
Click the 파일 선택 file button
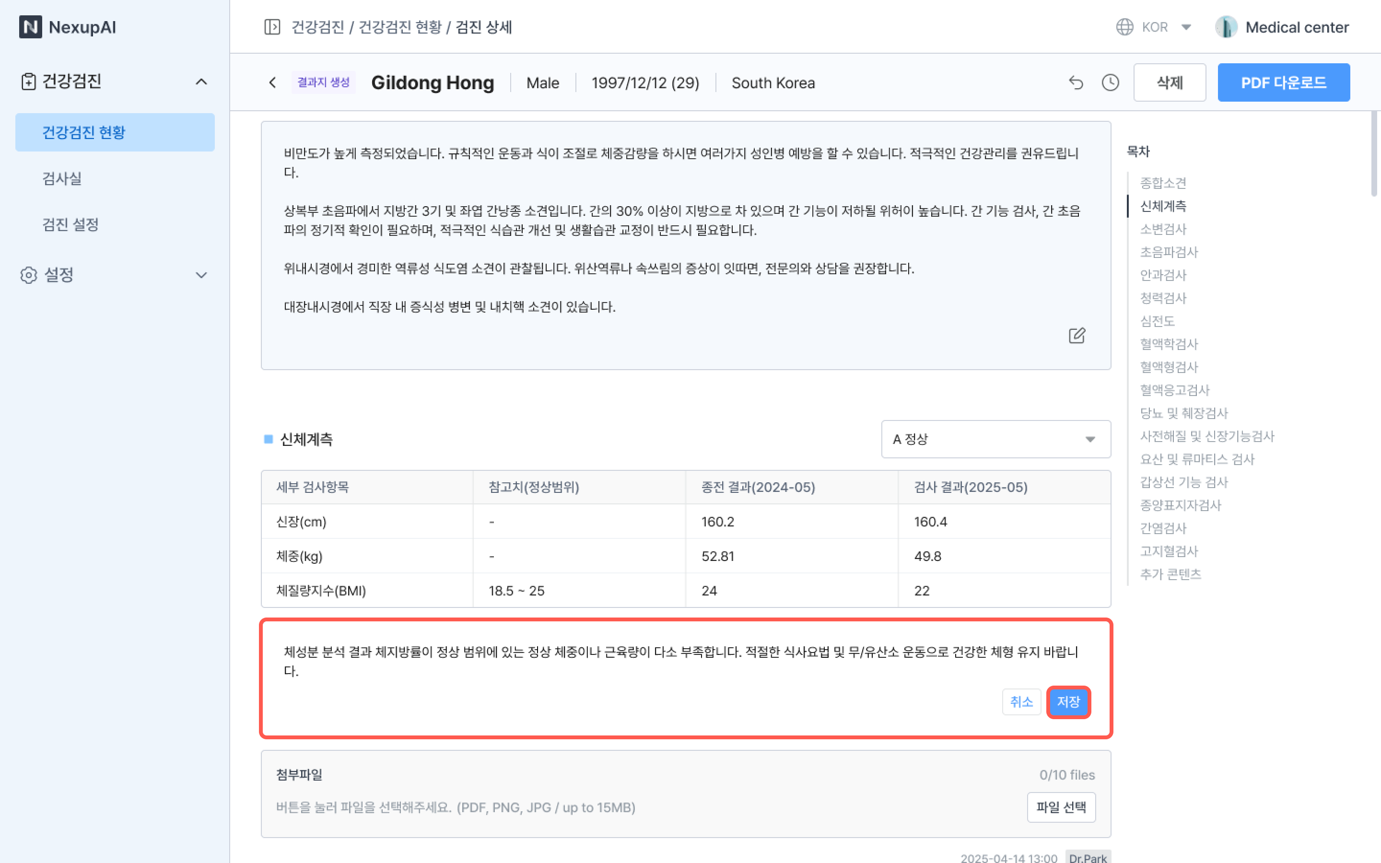[x=1061, y=807]
